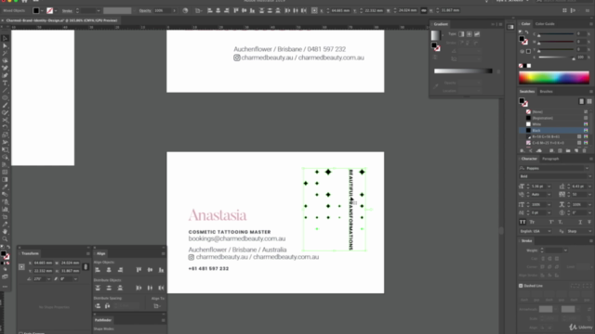
Task: Switch Swatches panel to thumbnail view
Action: [588, 101]
